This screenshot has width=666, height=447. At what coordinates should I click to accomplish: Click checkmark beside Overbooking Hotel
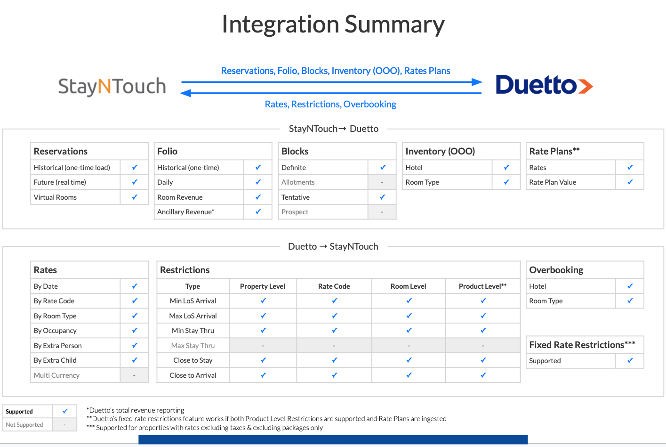click(630, 286)
